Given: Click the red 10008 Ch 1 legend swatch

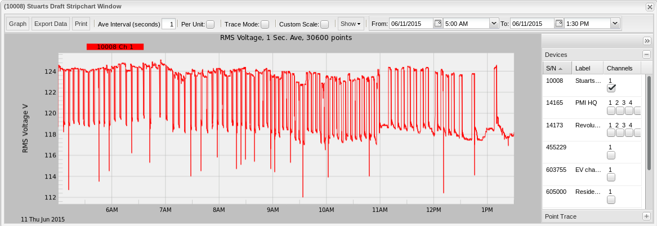Looking at the screenshot, I should pyautogui.click(x=115, y=47).
